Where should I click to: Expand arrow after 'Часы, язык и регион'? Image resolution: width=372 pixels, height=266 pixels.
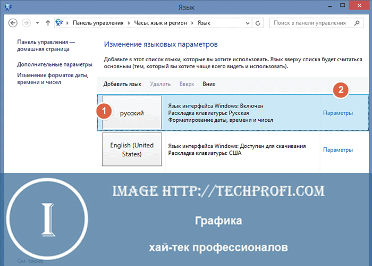click(x=192, y=23)
